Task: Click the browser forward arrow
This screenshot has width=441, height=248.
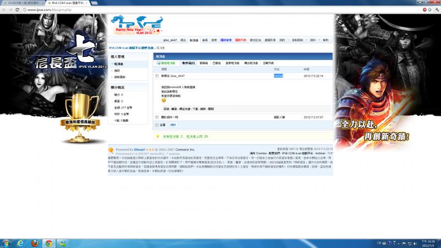Action: click(x=10, y=9)
